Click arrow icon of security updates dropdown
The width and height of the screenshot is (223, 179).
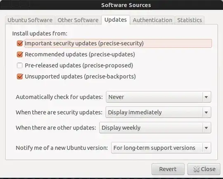click(206, 112)
